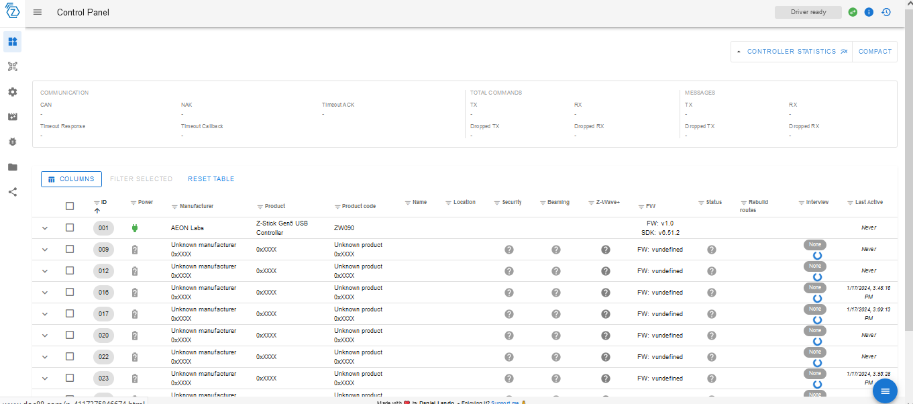
Task: Select checkbox for node 009
Action: pyautogui.click(x=70, y=250)
